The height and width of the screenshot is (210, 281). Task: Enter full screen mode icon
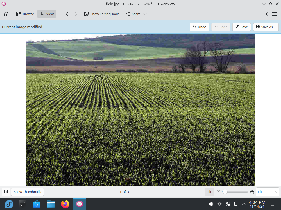click(265, 14)
